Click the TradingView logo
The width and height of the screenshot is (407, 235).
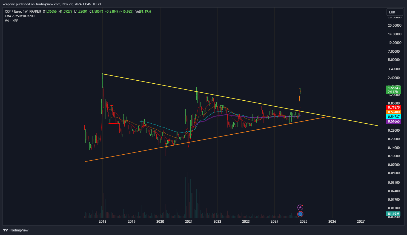pos(16,230)
